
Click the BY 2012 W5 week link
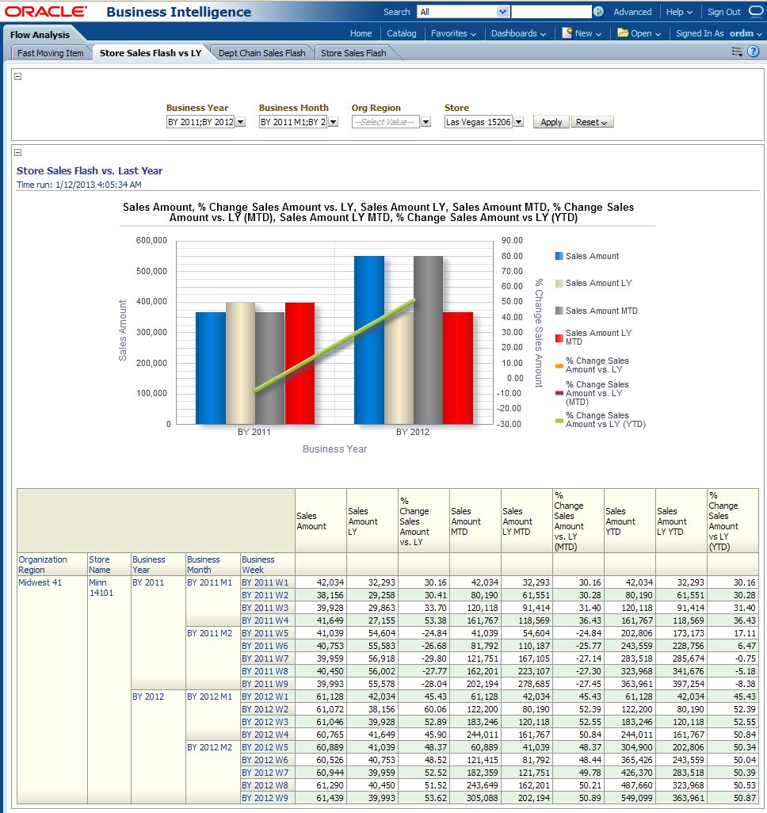(265, 747)
